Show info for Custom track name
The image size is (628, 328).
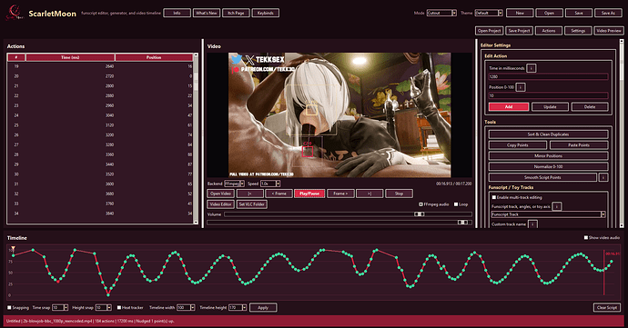[532, 224]
